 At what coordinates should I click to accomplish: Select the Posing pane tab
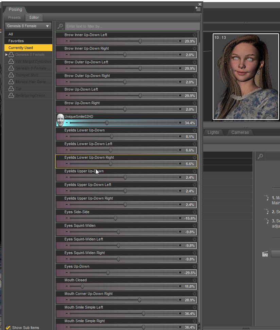tap(15, 10)
